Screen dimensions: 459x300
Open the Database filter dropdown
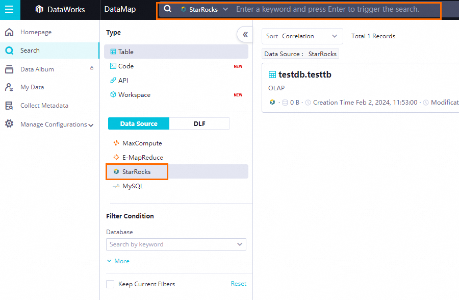(176, 244)
